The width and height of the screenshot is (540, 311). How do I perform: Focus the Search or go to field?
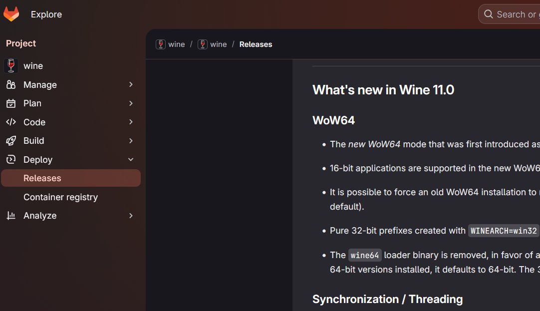coord(516,14)
